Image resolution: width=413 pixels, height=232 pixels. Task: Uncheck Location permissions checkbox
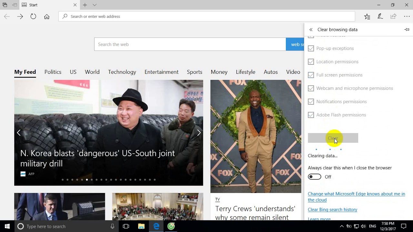coord(311,62)
